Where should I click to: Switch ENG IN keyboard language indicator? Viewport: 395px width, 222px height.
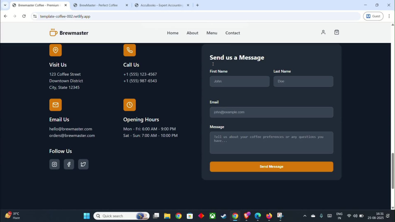339,216
